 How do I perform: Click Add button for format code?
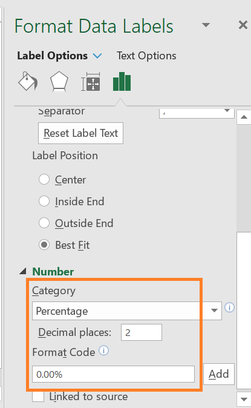tap(219, 374)
